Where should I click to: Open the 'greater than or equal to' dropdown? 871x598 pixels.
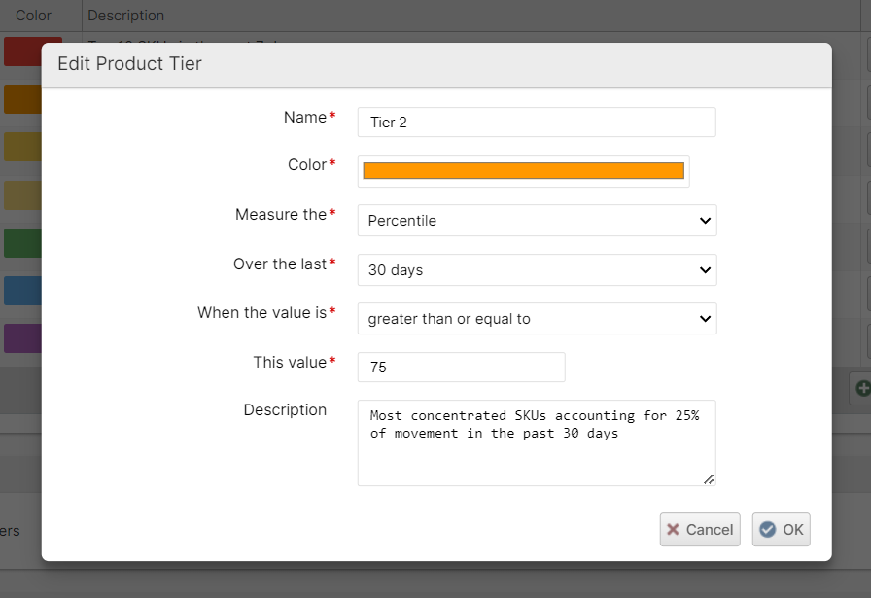point(537,318)
